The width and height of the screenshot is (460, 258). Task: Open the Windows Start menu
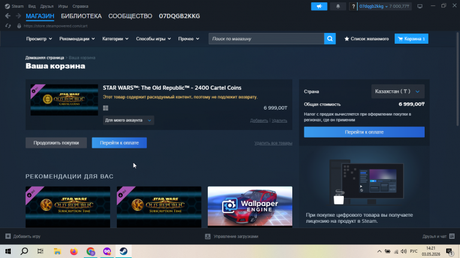tap(8, 251)
